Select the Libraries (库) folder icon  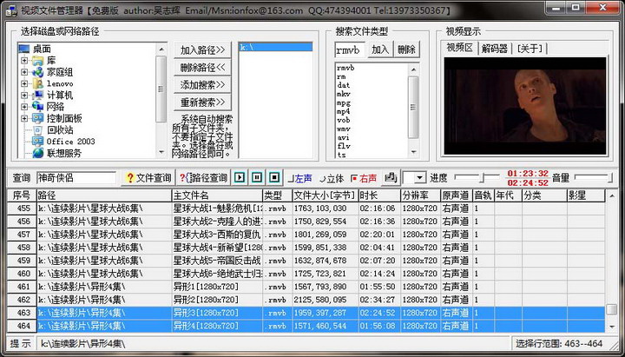pyautogui.click(x=37, y=61)
